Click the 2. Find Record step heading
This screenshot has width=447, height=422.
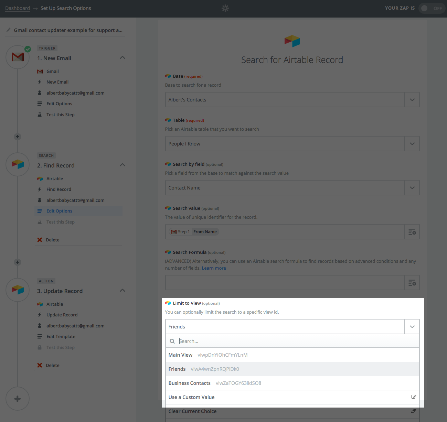click(x=56, y=165)
